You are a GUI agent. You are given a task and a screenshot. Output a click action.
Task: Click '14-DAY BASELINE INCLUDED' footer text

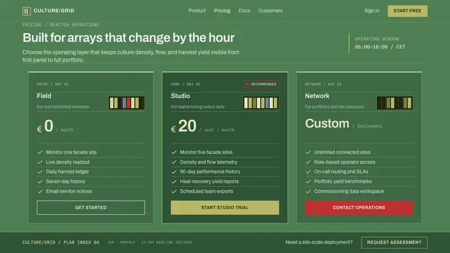click(x=166, y=242)
